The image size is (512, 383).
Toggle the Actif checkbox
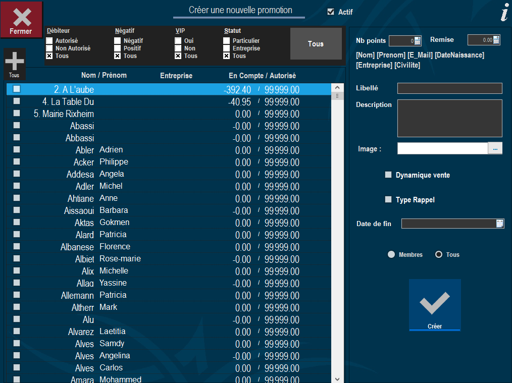331,12
